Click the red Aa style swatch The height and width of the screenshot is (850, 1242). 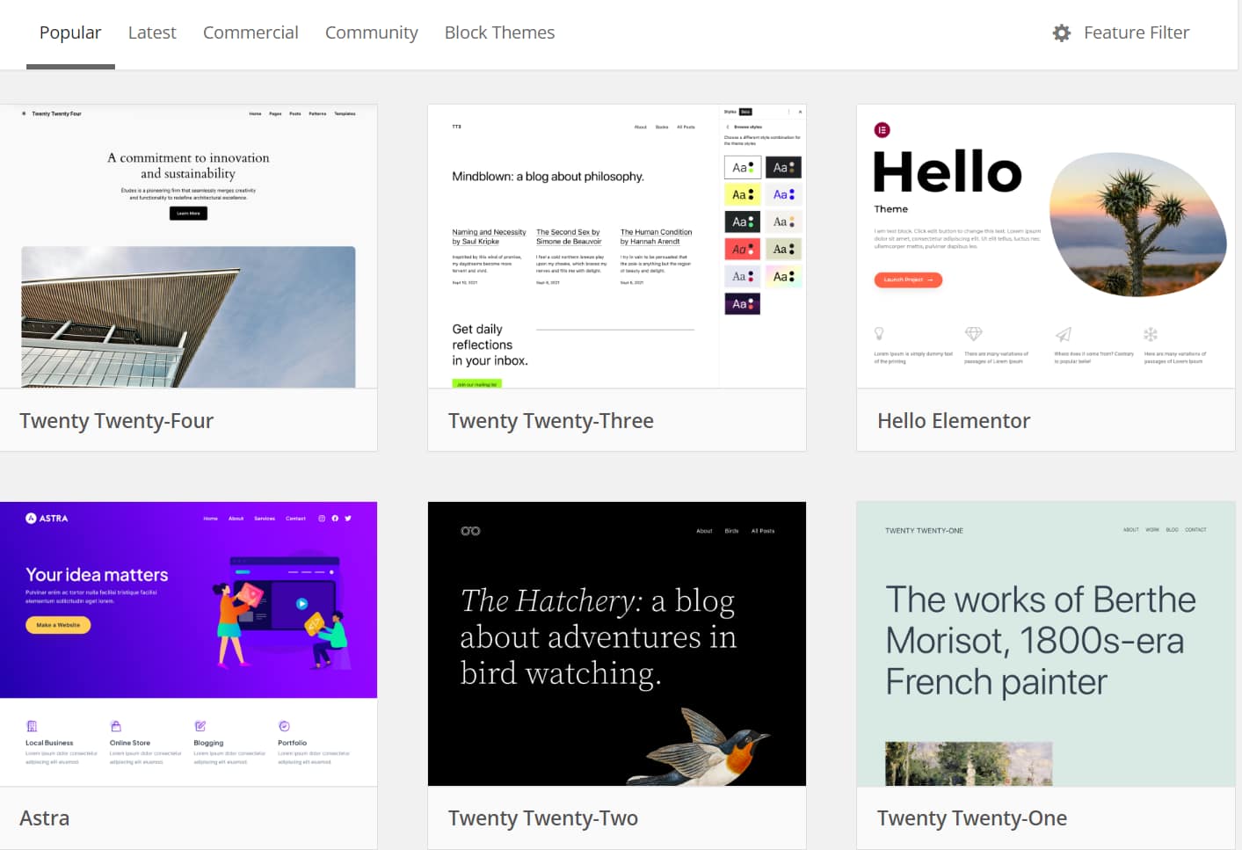[x=742, y=250]
